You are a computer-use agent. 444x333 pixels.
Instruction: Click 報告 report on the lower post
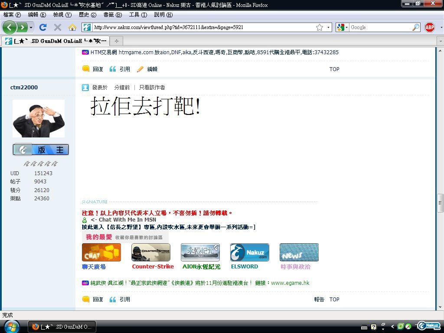click(x=319, y=299)
